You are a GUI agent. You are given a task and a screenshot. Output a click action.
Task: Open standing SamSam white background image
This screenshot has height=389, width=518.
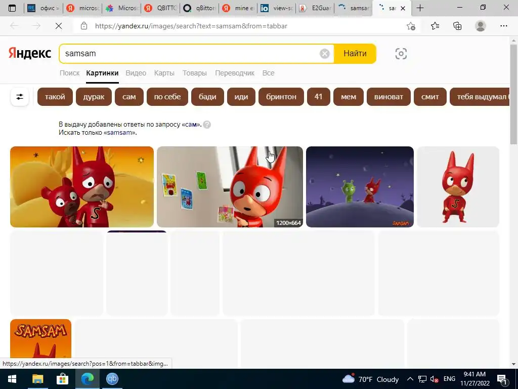tap(458, 187)
